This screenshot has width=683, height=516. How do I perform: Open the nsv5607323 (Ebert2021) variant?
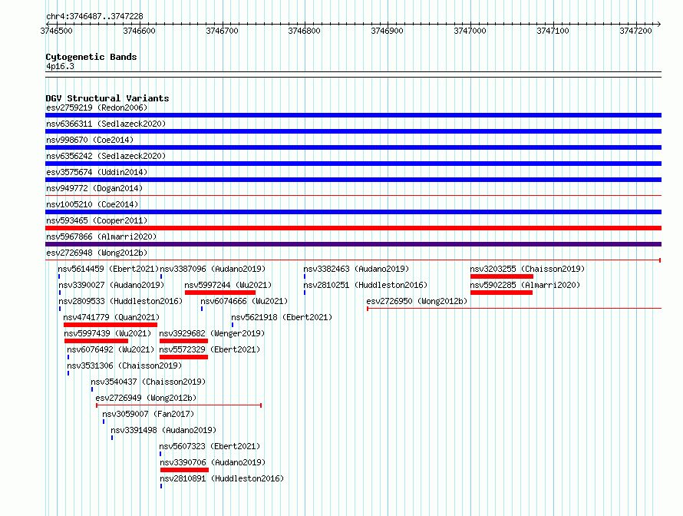pos(210,446)
